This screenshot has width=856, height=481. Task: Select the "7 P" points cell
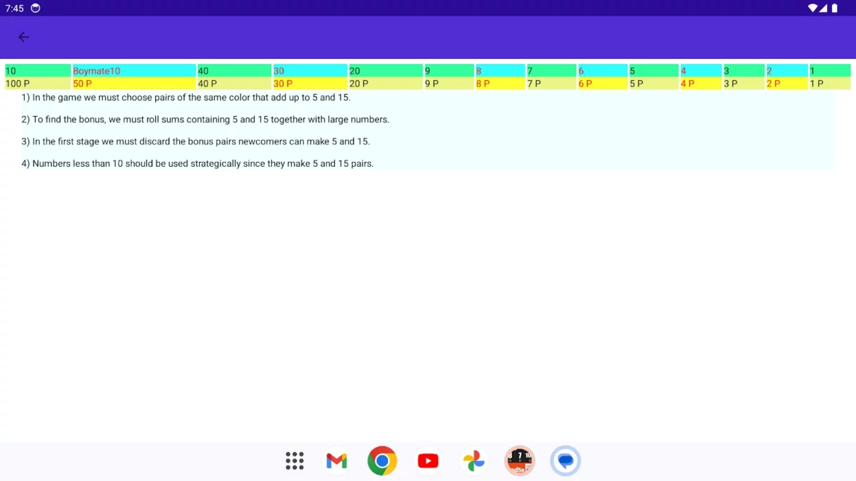552,83
